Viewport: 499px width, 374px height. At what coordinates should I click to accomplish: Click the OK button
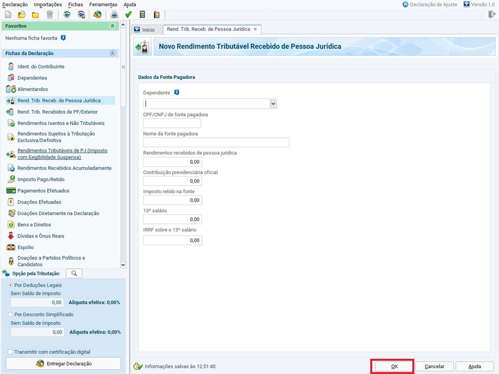click(395, 366)
